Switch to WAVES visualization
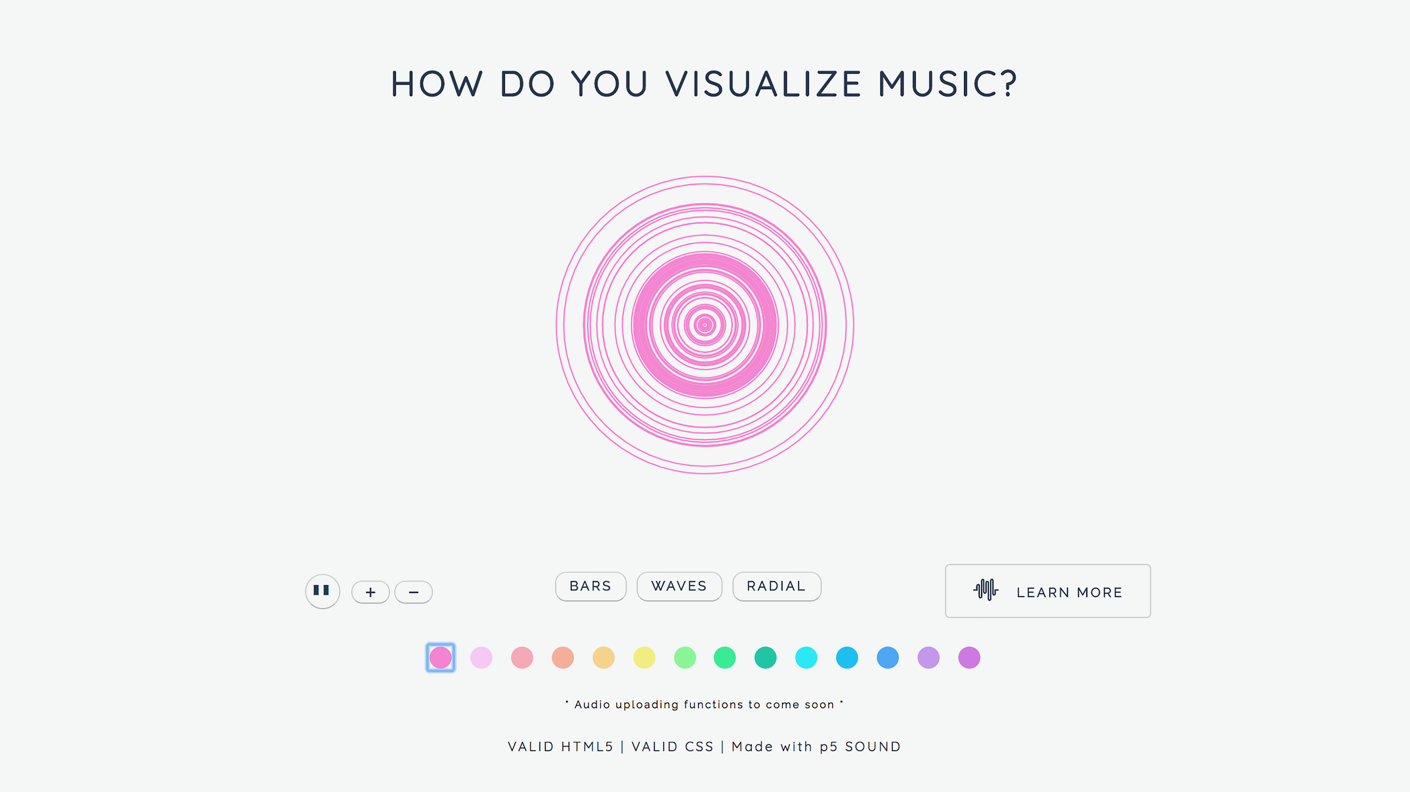1410x792 pixels. click(679, 586)
